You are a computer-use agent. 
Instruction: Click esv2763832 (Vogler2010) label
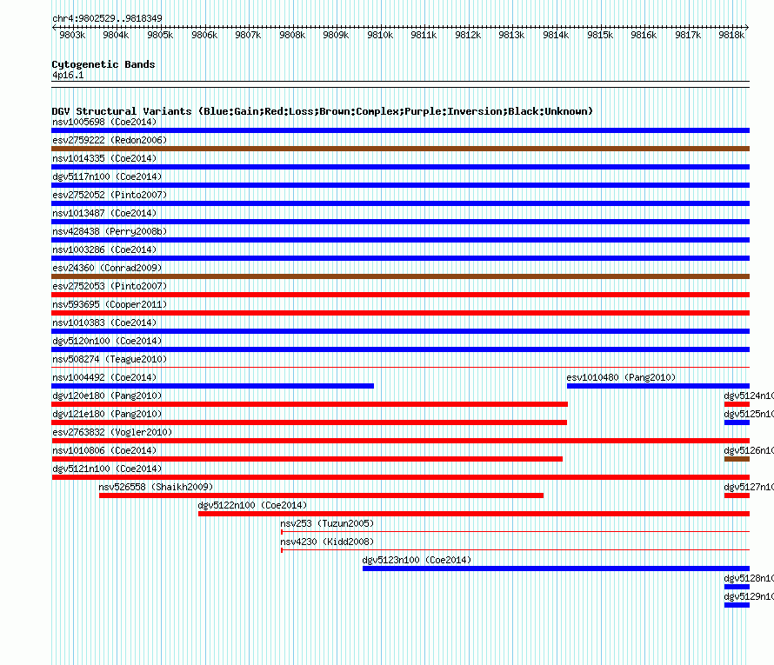[x=112, y=432]
